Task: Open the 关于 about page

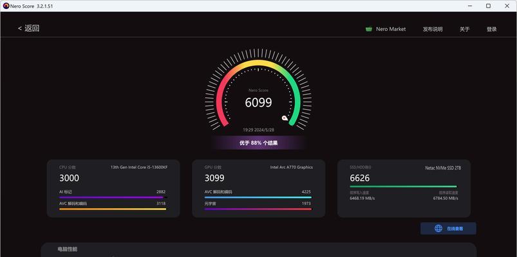Action: tap(465, 29)
